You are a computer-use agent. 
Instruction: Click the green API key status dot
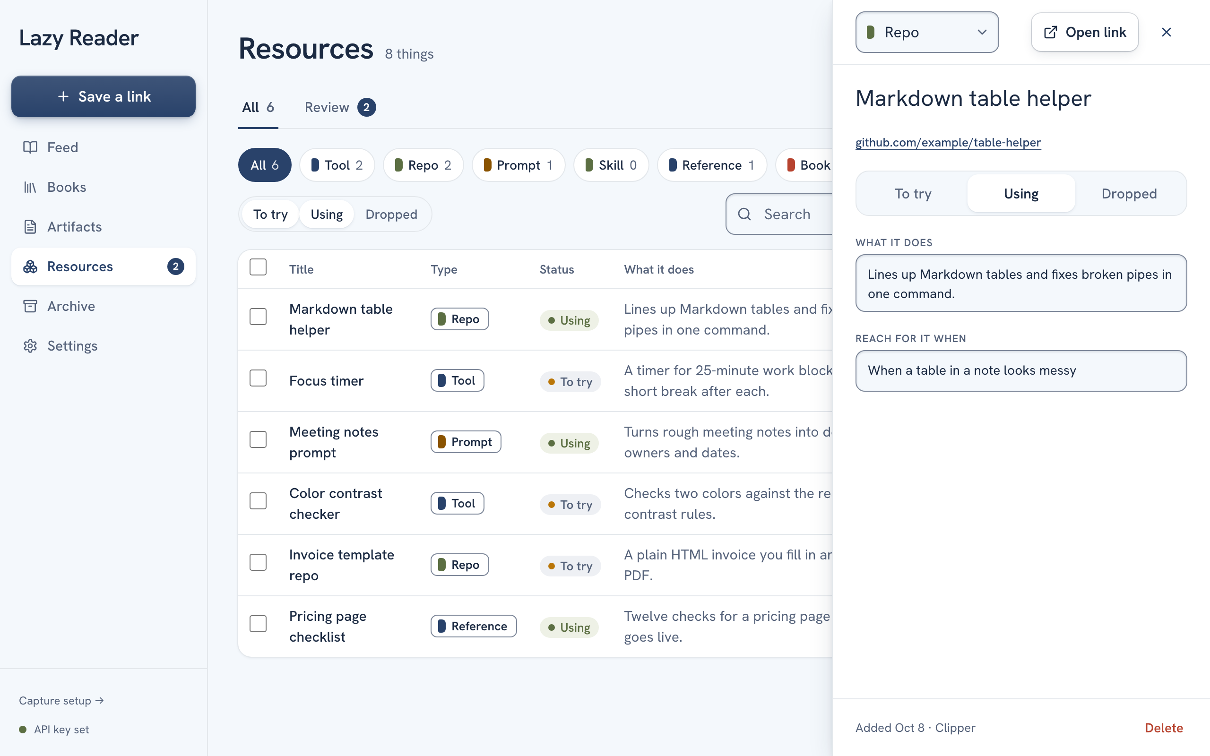[23, 730]
